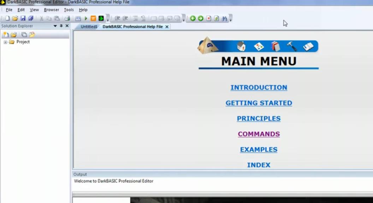
Task: Click the open project folder icon in Solution Explorer
Action: [x=13, y=35]
